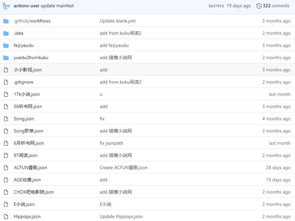The height and width of the screenshot is (221, 295).
Task: Click the file icon beside 5sing.json
Action: click(x=6, y=119)
